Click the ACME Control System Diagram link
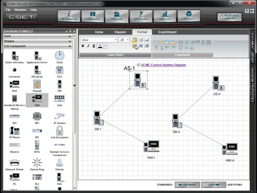This screenshot has width=257, height=193. [164, 65]
